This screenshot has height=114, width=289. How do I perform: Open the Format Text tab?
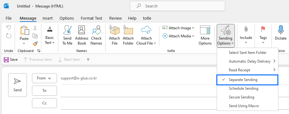pos(91,18)
